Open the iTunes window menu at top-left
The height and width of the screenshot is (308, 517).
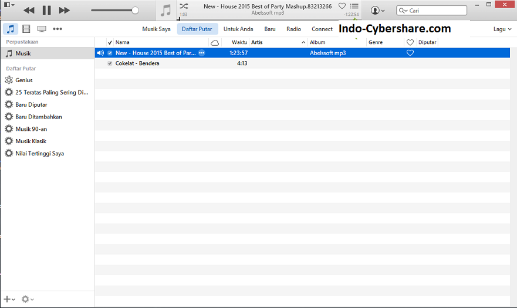(9, 5)
